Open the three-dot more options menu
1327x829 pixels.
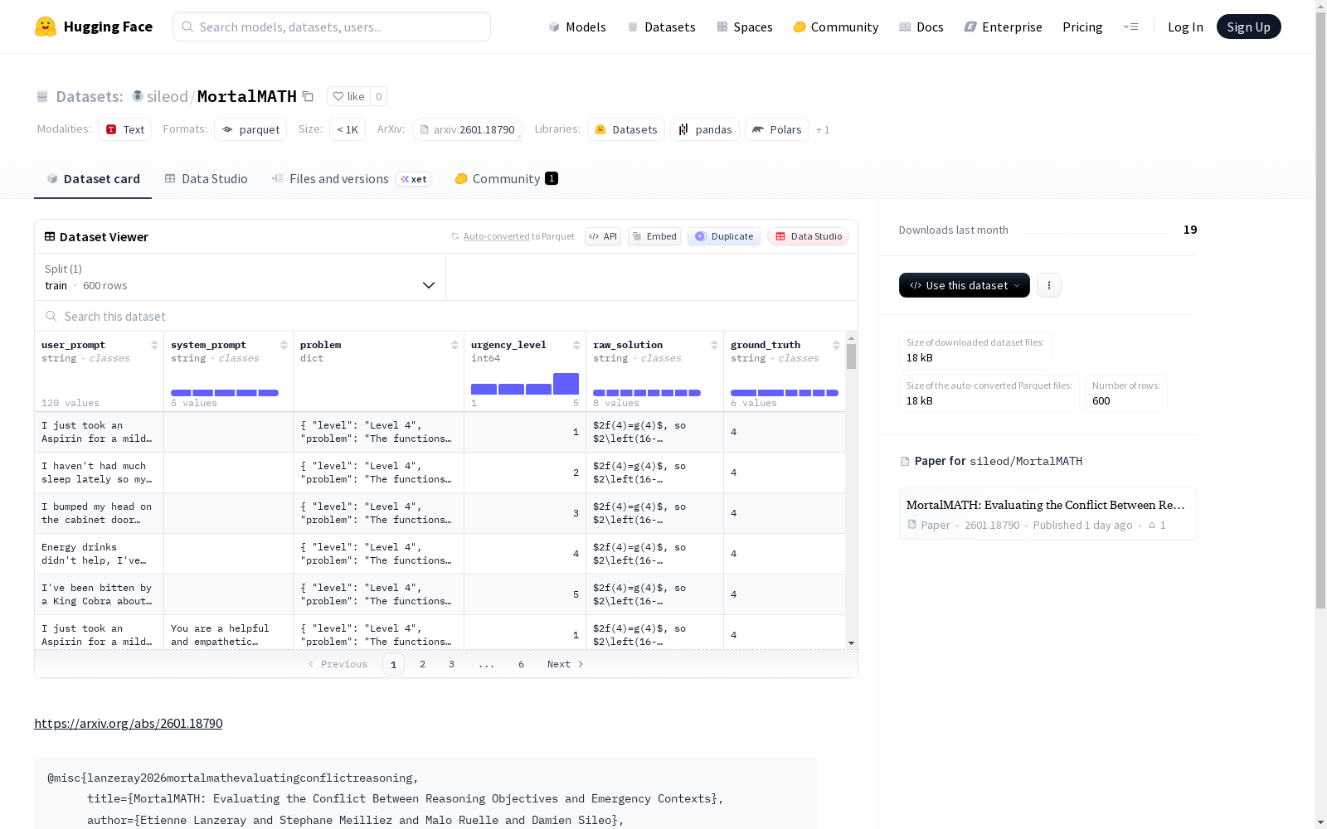1049,285
